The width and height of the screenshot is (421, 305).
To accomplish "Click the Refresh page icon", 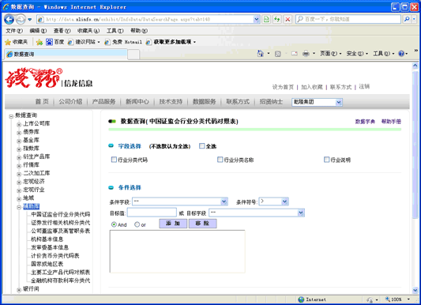I will tap(276, 19).
